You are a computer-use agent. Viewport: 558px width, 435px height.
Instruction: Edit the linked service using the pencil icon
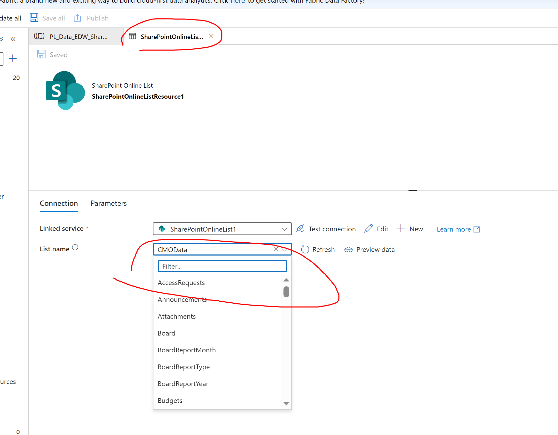[368, 228]
